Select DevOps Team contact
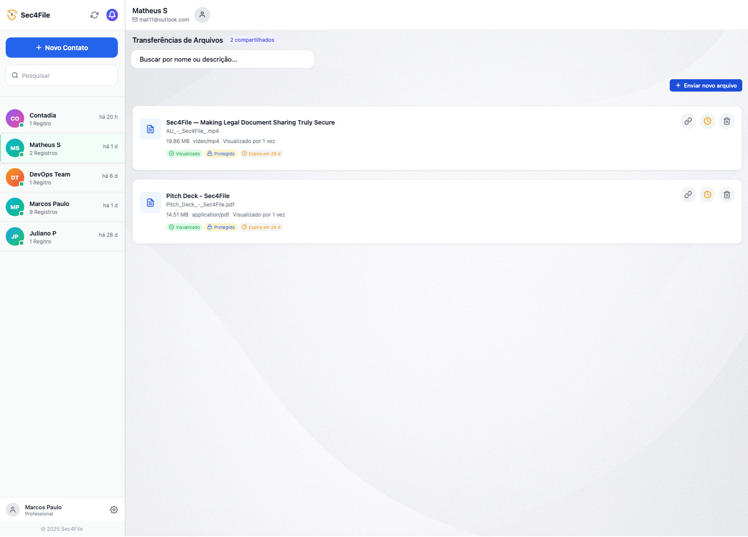Image resolution: width=748 pixels, height=537 pixels. pyautogui.click(x=62, y=178)
